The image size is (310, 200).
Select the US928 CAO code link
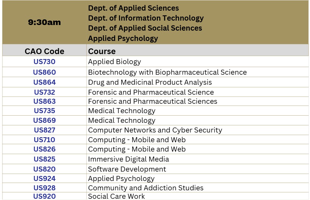44,188
